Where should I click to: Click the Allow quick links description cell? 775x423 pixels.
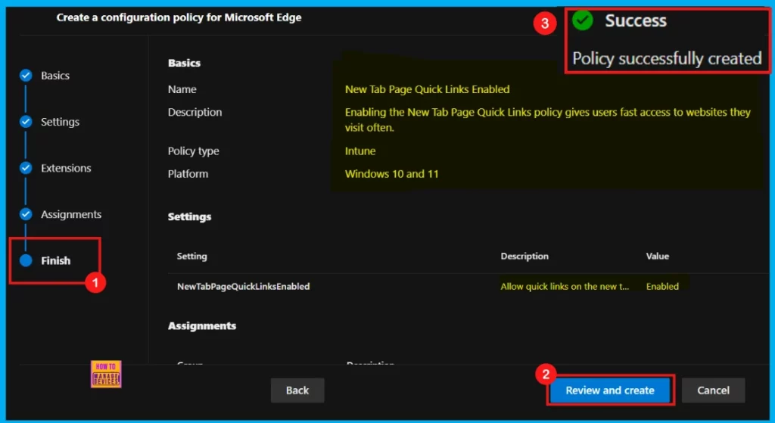(565, 287)
